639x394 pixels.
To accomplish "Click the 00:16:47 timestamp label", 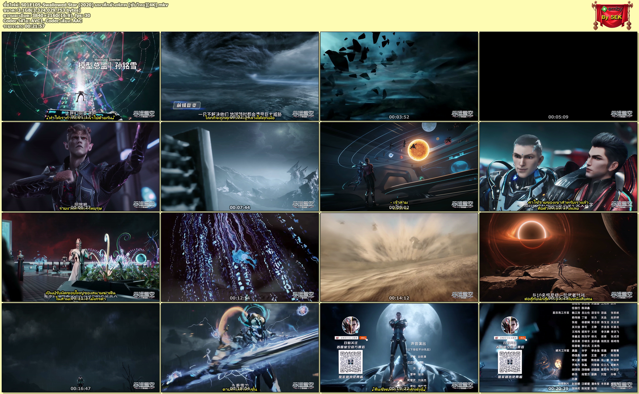I will (x=81, y=388).
